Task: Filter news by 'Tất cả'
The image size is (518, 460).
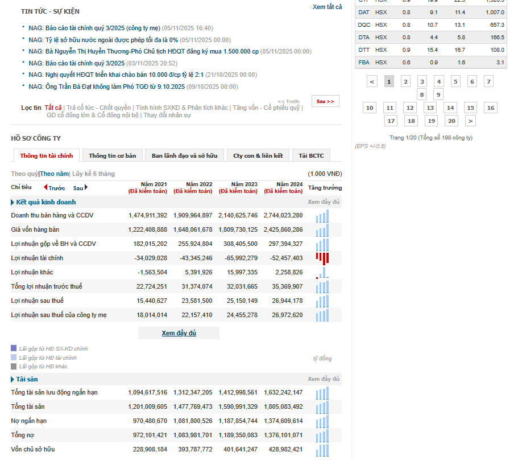Action: click(x=53, y=108)
